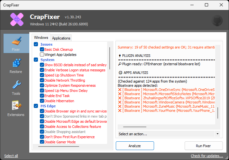This screenshot has width=229, height=160.
Task: Click the PLUGIN ANALYSIS heading
Action: 136,56
